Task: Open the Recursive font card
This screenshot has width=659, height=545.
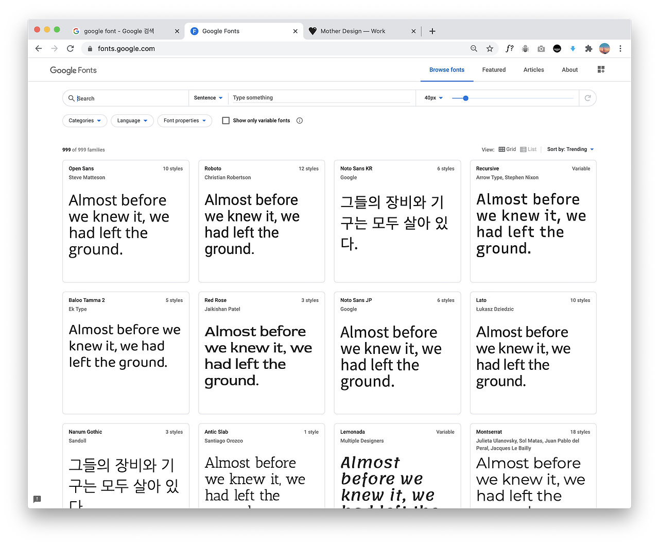Action: (x=533, y=221)
